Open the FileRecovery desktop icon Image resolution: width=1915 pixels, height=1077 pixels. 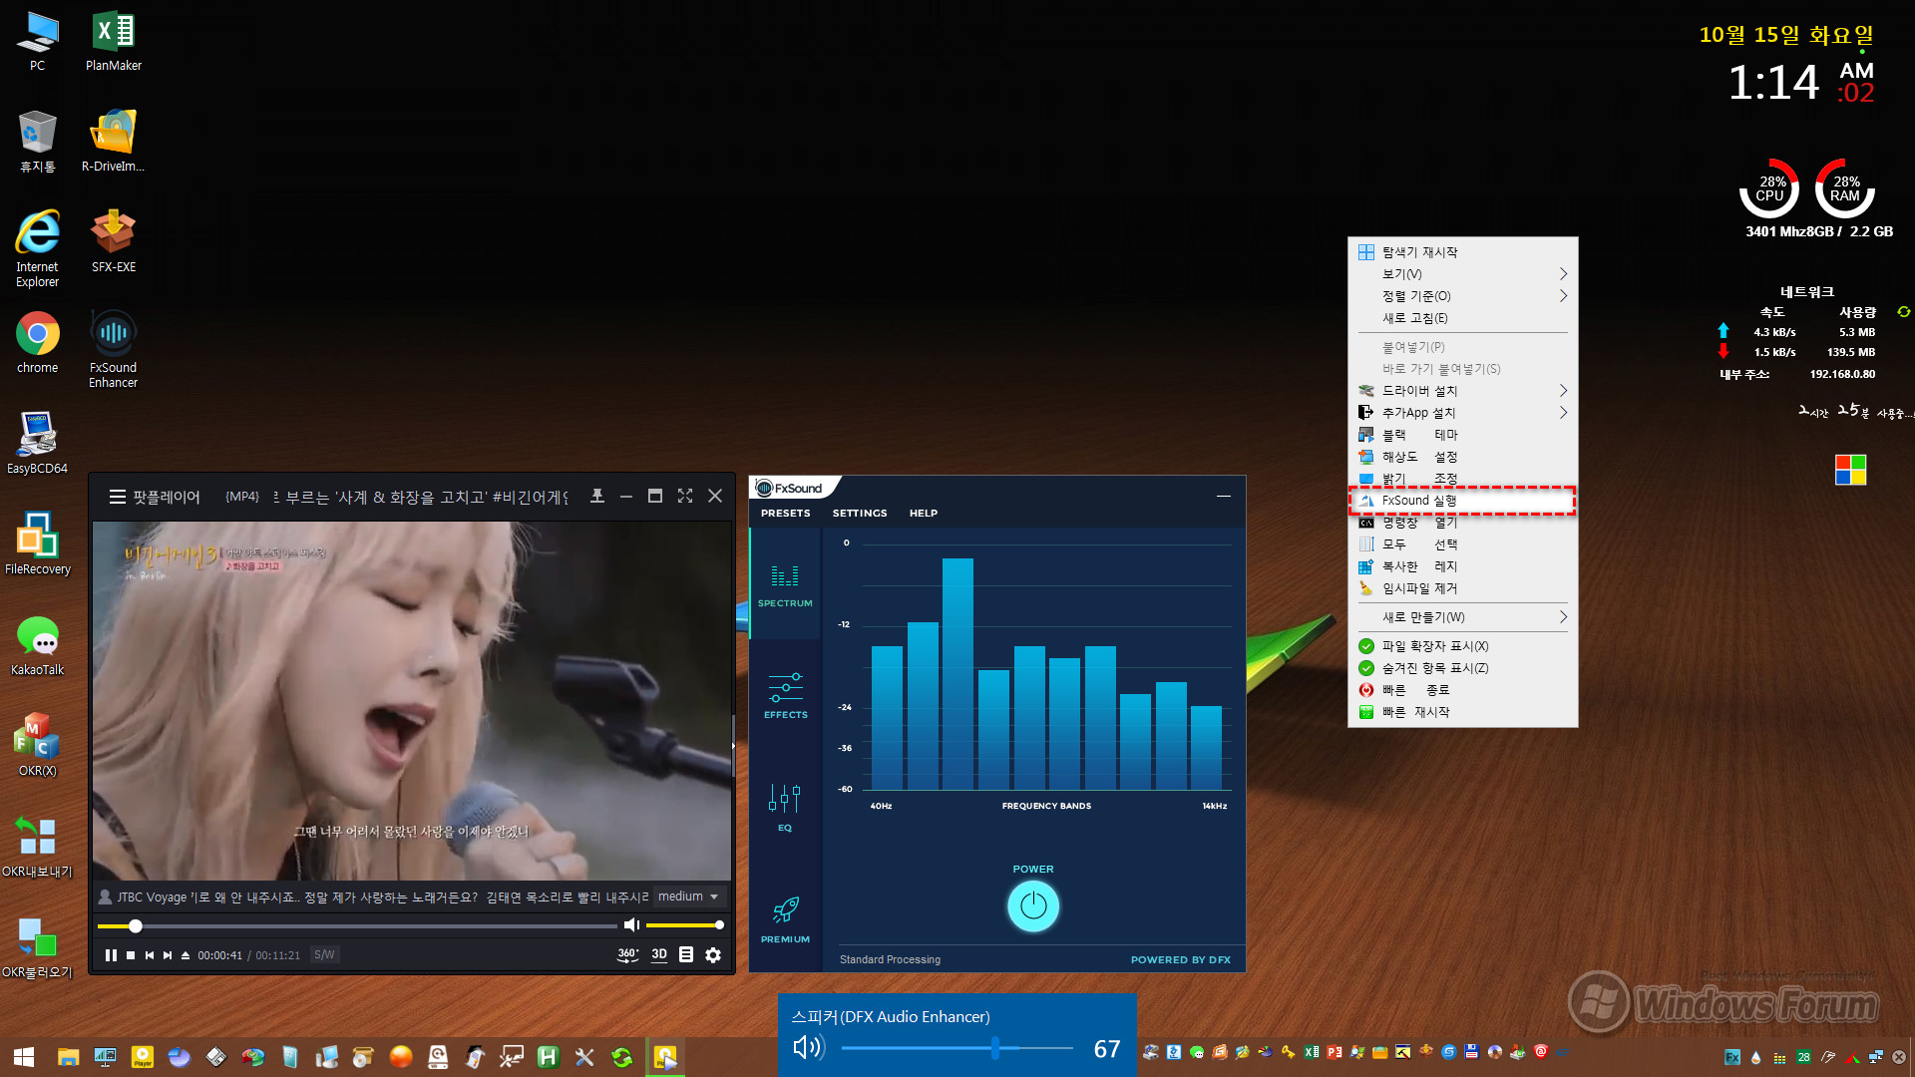point(37,543)
